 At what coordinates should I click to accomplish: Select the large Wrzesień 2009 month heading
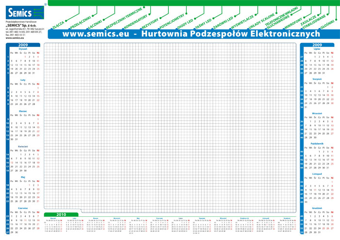317,113
